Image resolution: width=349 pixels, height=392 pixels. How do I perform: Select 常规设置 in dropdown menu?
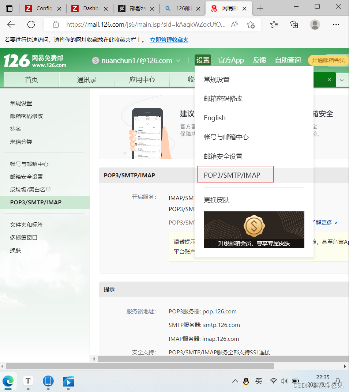[x=217, y=80]
